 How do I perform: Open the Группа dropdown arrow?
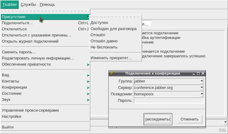tap(202, 81)
